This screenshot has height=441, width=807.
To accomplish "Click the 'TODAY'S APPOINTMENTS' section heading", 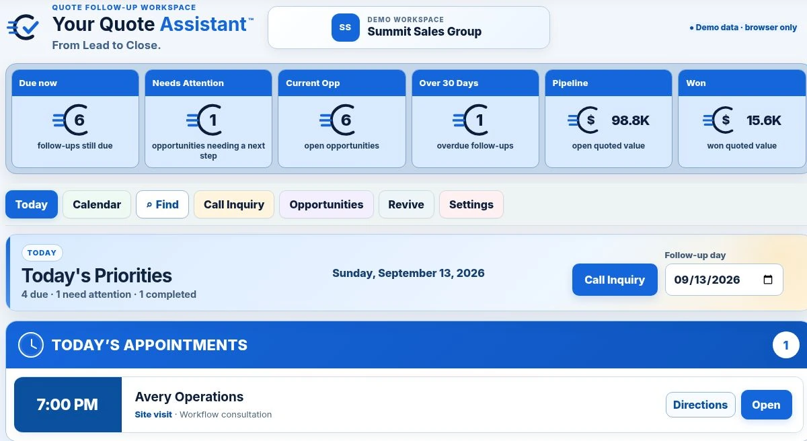I will pos(149,346).
